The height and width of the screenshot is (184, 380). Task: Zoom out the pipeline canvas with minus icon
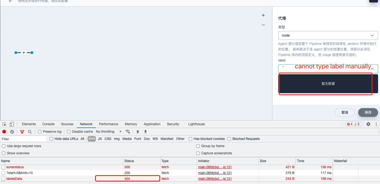(263, 25)
